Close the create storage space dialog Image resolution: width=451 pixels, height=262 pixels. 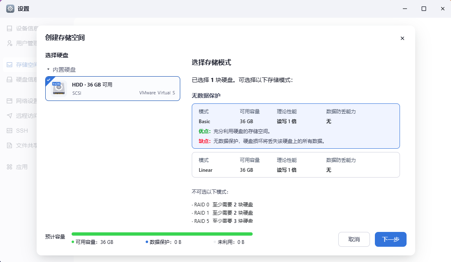pyautogui.click(x=402, y=38)
